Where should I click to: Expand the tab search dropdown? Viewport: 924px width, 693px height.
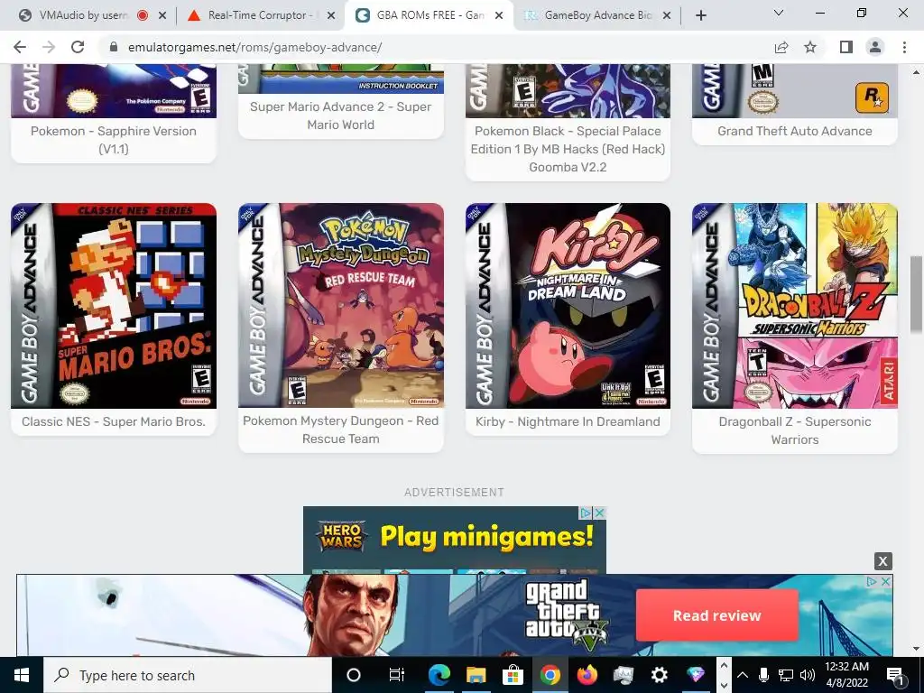[x=779, y=13]
